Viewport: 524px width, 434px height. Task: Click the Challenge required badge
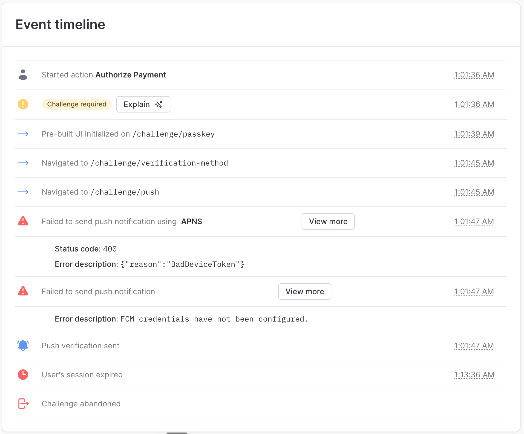pos(77,104)
